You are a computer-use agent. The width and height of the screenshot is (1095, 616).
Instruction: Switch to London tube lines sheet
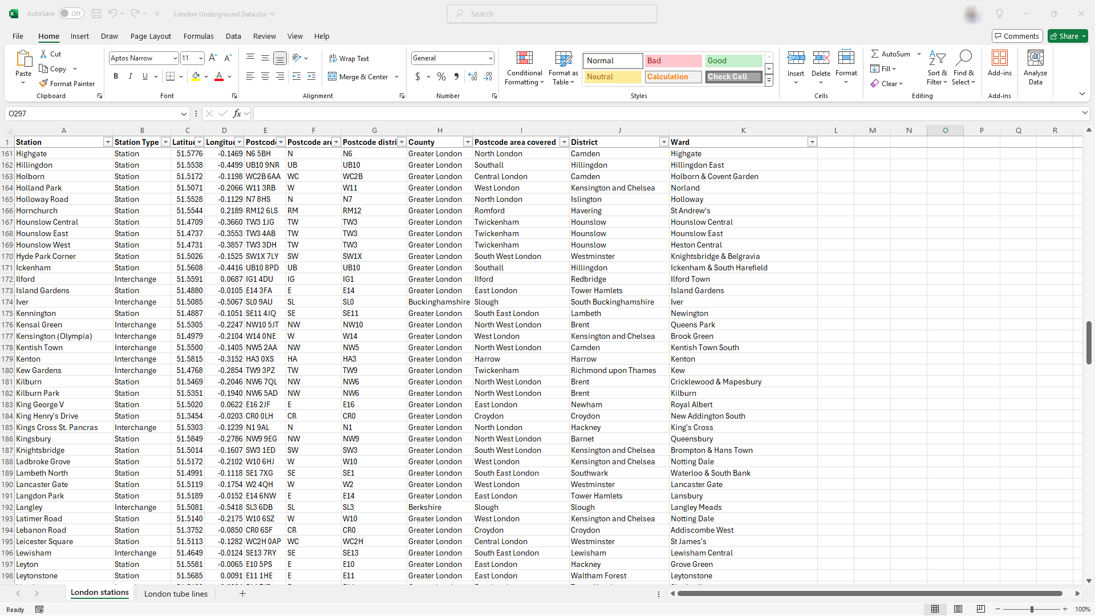(x=176, y=594)
